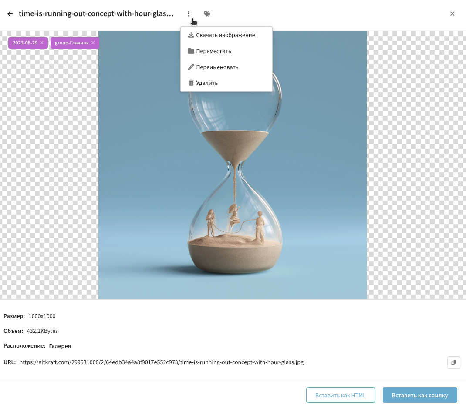Remove the group-Главная tag
The image size is (466, 409).
[93, 43]
